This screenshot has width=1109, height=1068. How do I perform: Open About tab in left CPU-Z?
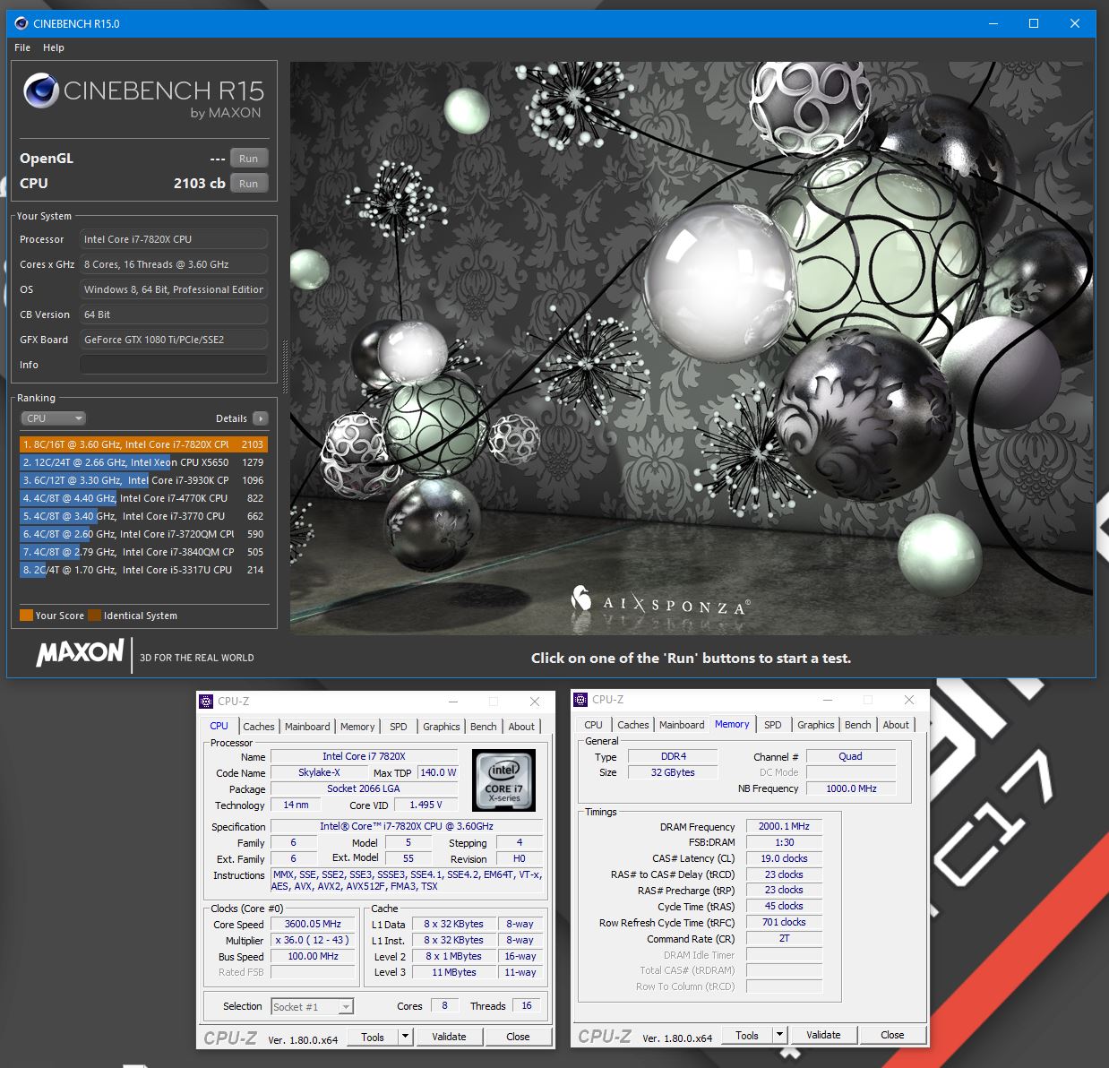click(521, 727)
